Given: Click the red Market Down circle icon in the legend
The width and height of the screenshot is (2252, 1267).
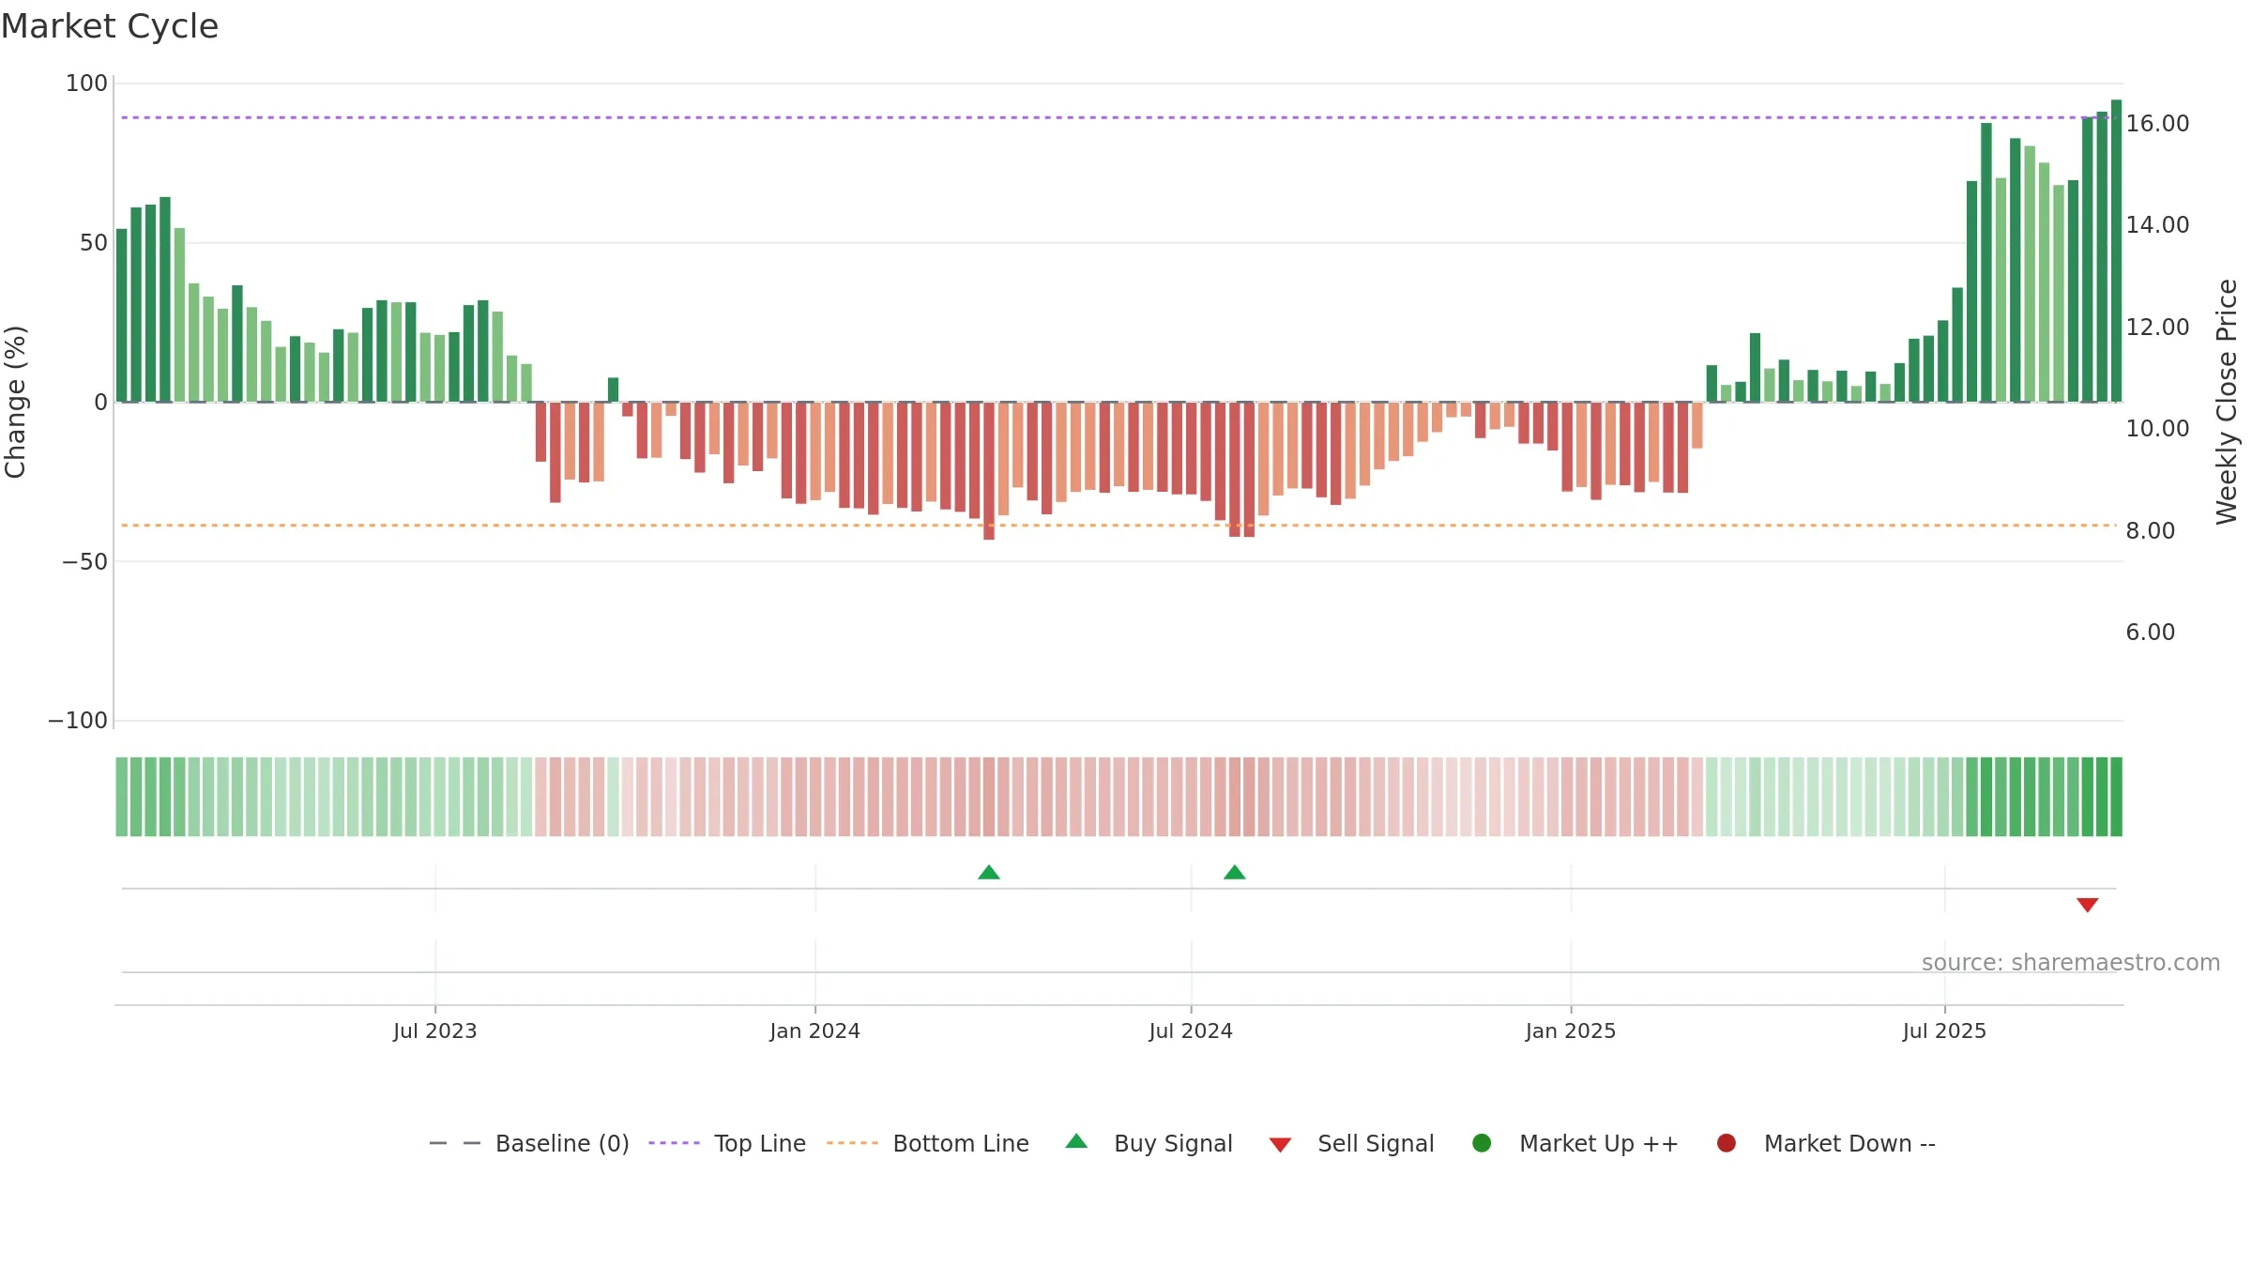Looking at the screenshot, I should pyautogui.click(x=1726, y=1143).
